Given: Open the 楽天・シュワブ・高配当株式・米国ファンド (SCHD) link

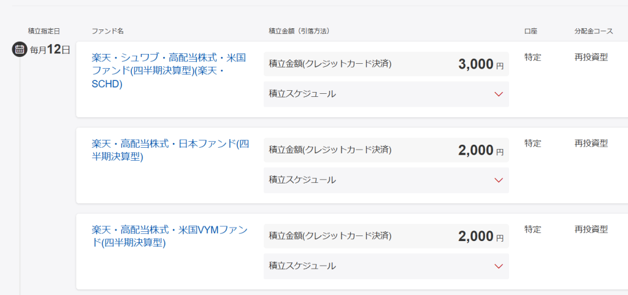Looking at the screenshot, I should (169, 71).
